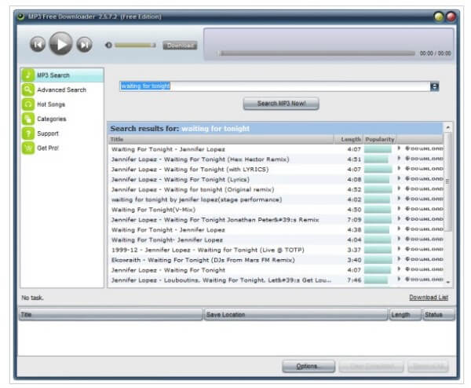Click the search text input field
Viewport: 471px width, 388px height.
point(275,86)
